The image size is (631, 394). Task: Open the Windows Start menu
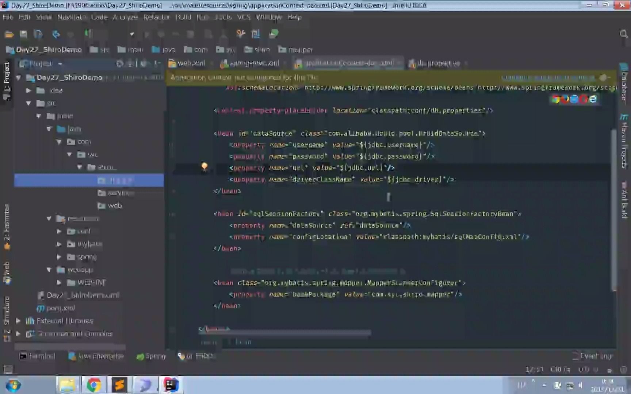(13, 385)
